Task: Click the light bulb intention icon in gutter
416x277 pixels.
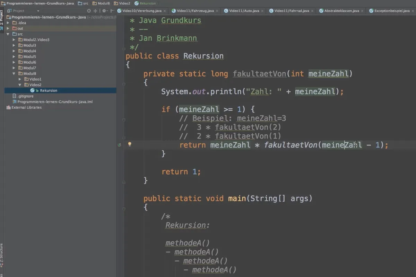Action: click(130, 144)
